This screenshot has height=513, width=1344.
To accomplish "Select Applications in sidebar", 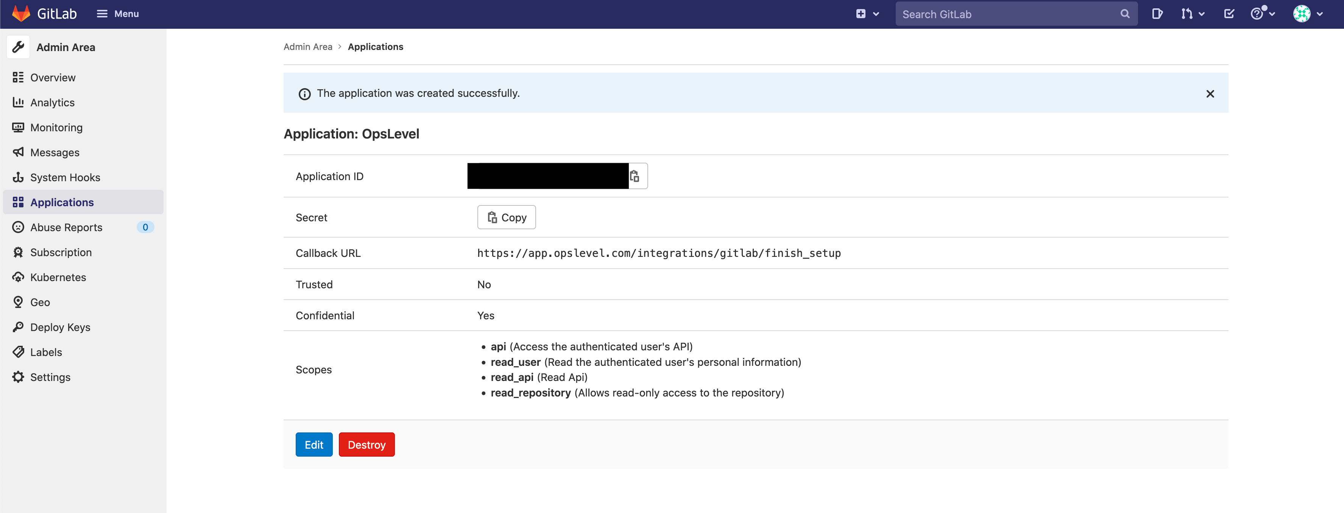I will [83, 202].
